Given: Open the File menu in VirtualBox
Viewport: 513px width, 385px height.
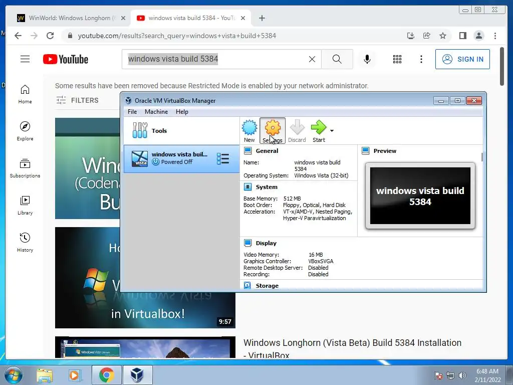Looking at the screenshot, I should click(132, 112).
